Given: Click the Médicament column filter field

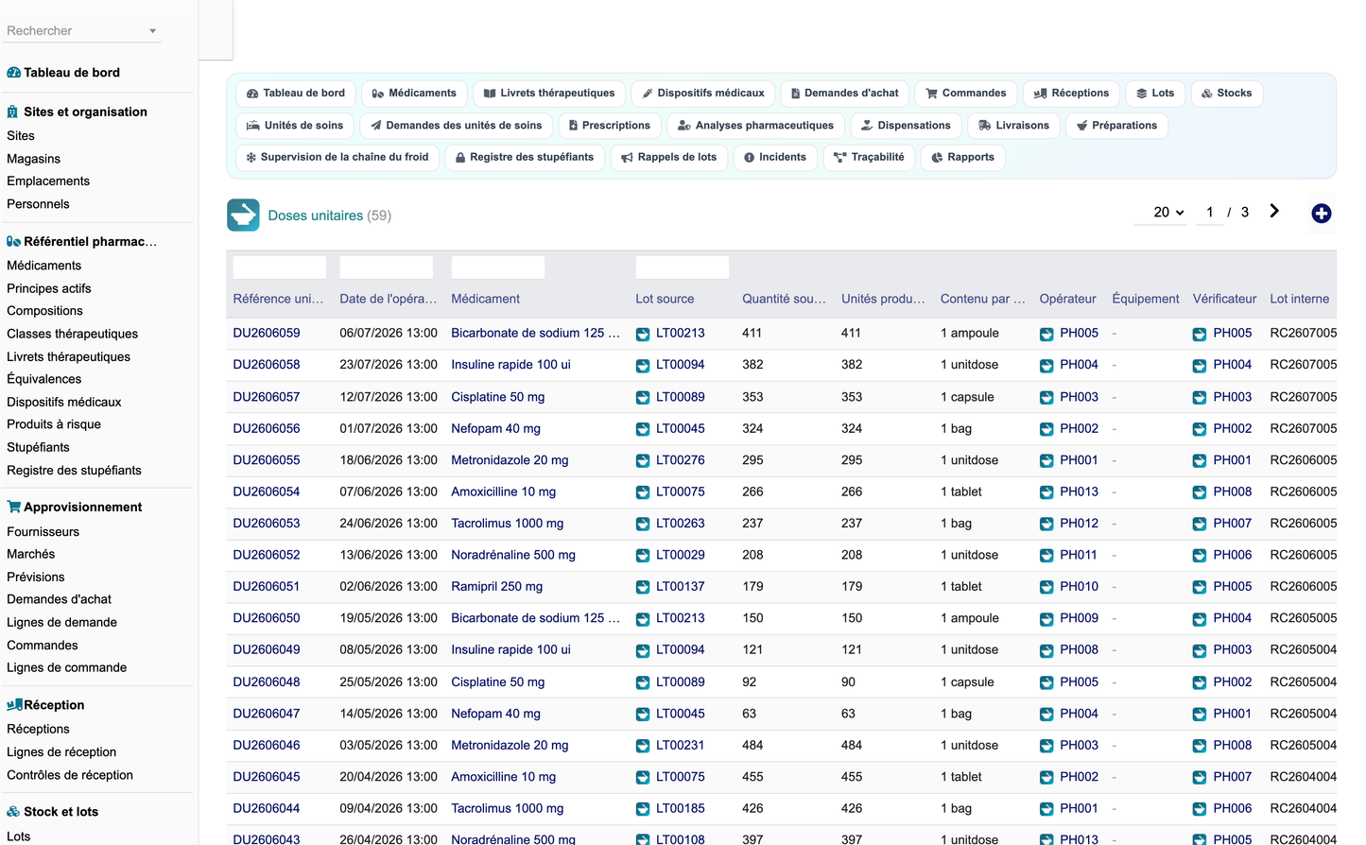Looking at the screenshot, I should click(498, 267).
